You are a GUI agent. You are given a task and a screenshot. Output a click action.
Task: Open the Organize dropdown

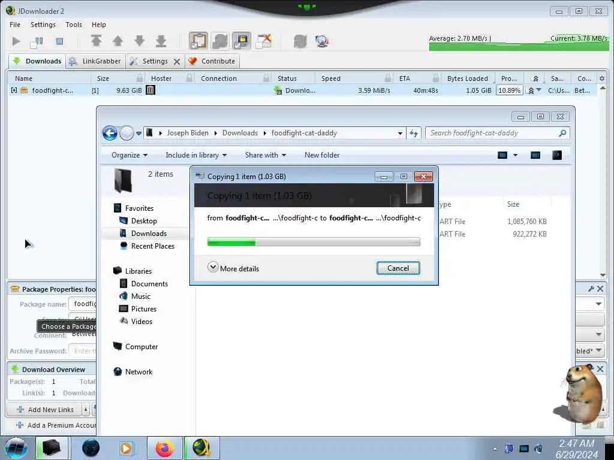coord(130,155)
